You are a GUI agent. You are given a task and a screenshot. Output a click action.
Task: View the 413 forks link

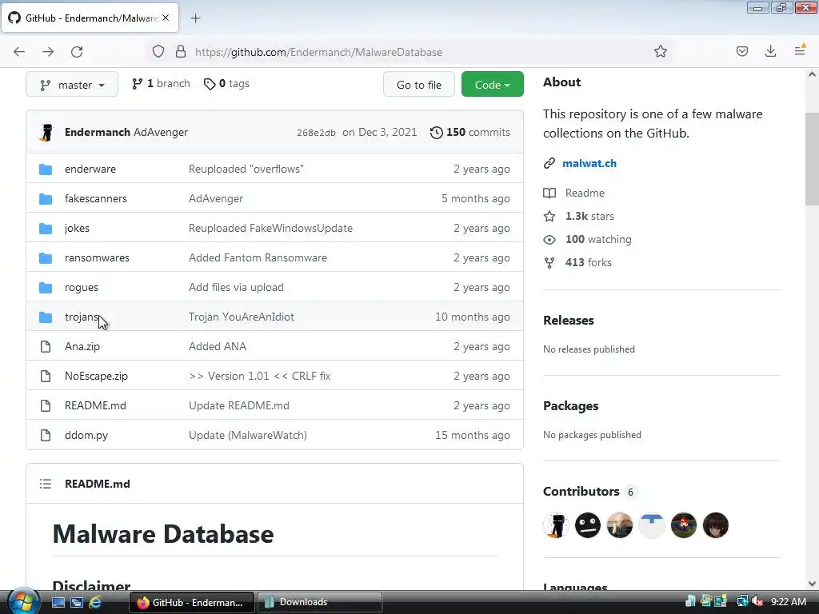tap(588, 262)
